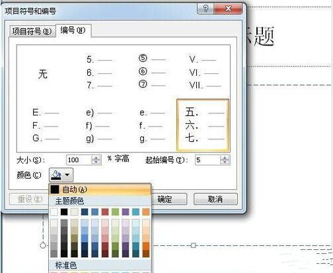Decrement the 起始编号 start number
Viewport: 333px width, 273px height.
(x=225, y=162)
